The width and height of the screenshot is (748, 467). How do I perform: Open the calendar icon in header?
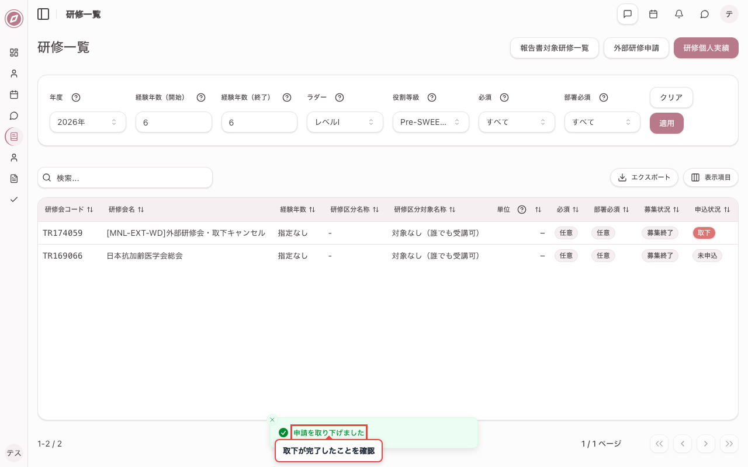653,14
